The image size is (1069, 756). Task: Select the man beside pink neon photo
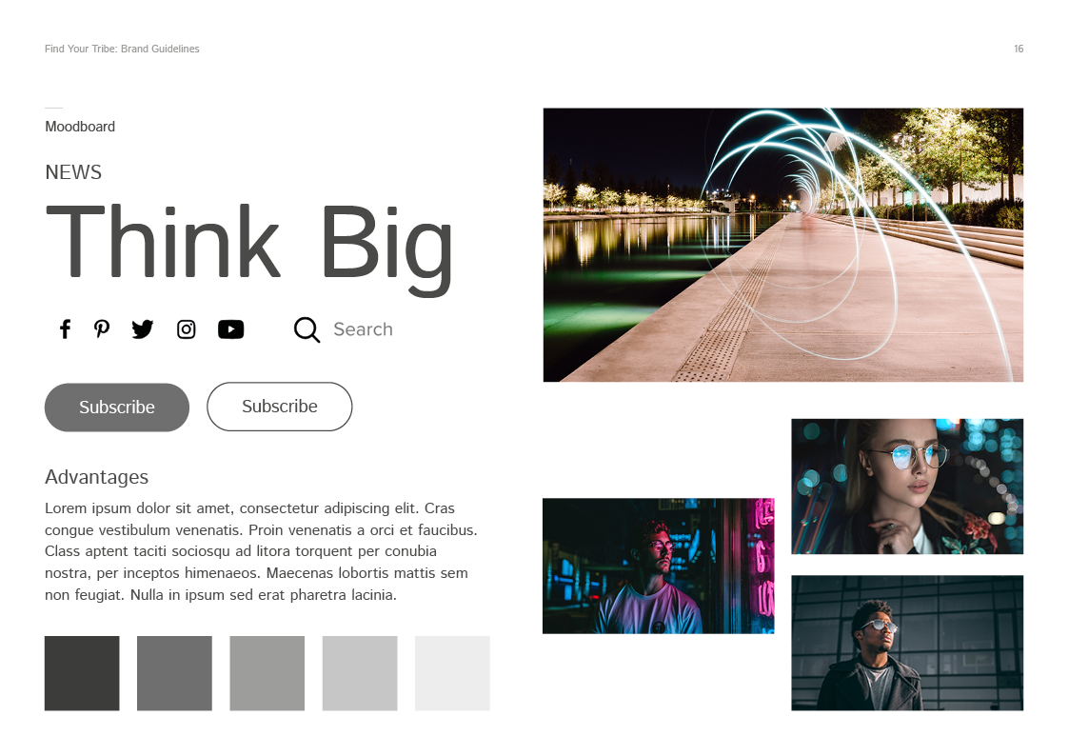[x=659, y=566]
